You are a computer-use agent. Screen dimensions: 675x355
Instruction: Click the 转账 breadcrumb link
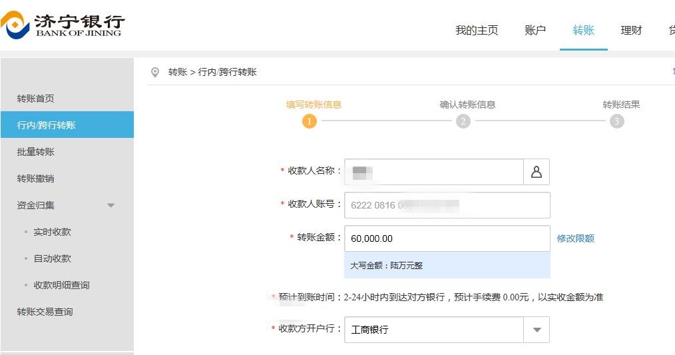(178, 72)
